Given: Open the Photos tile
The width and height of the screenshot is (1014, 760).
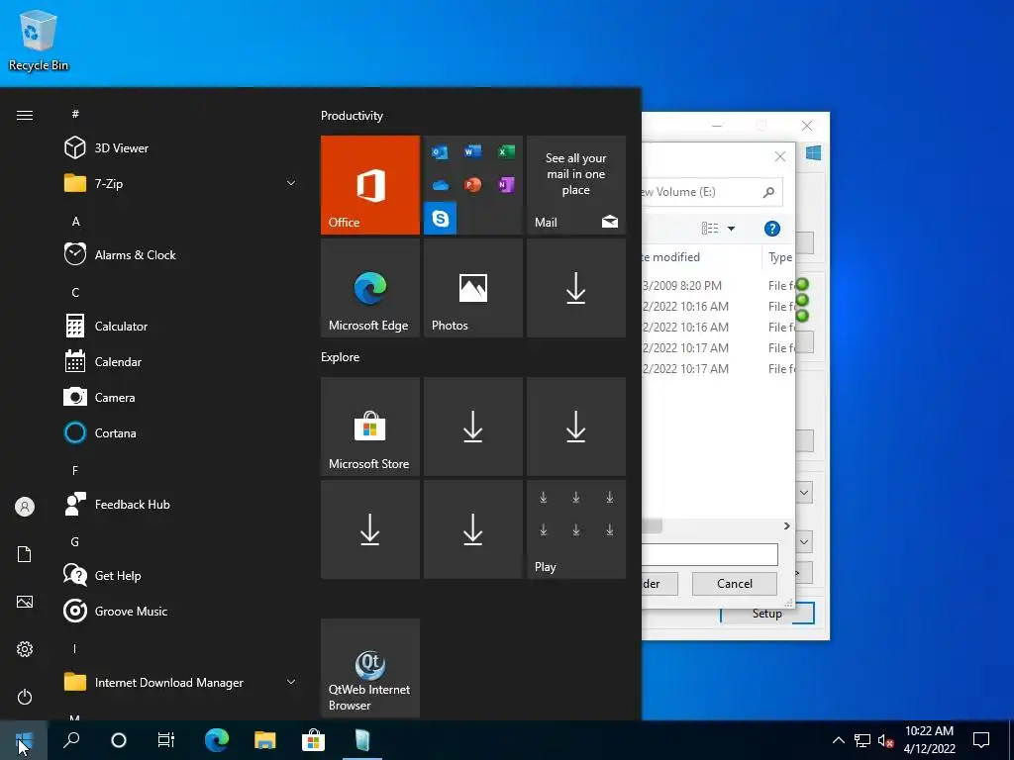Looking at the screenshot, I should tap(472, 288).
